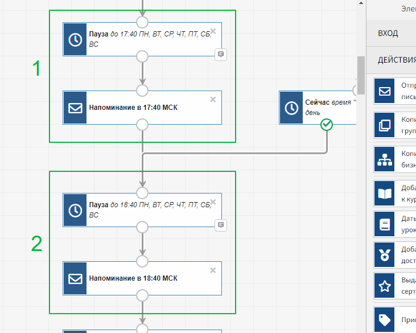
Task: Select the issue certificate star icon
Action: (385, 286)
